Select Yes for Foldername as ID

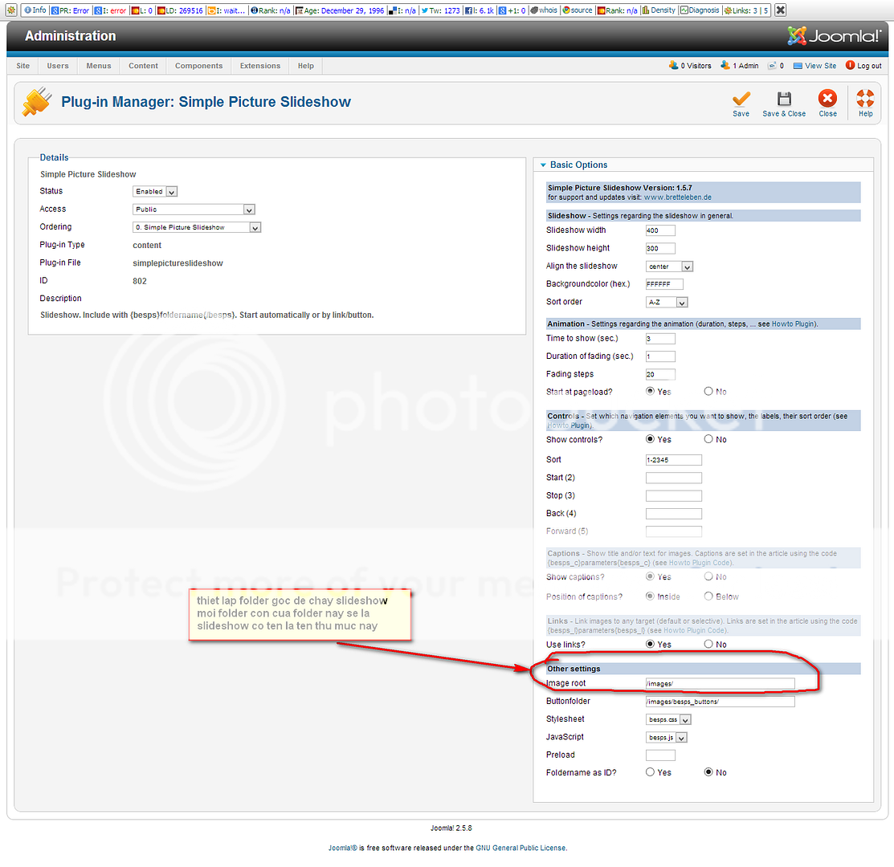(x=651, y=772)
